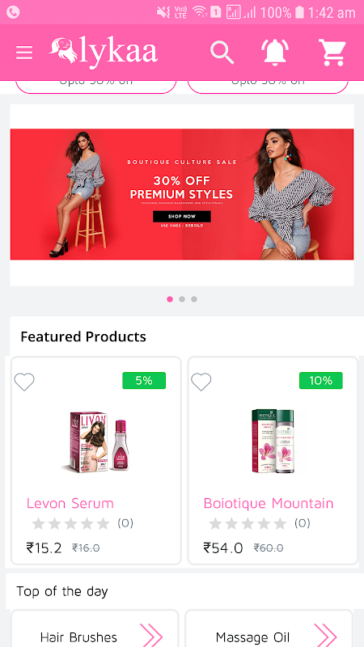Viewport: 364px width, 647px height.
Task: Tap the phone call status icon
Action: (x=13, y=12)
